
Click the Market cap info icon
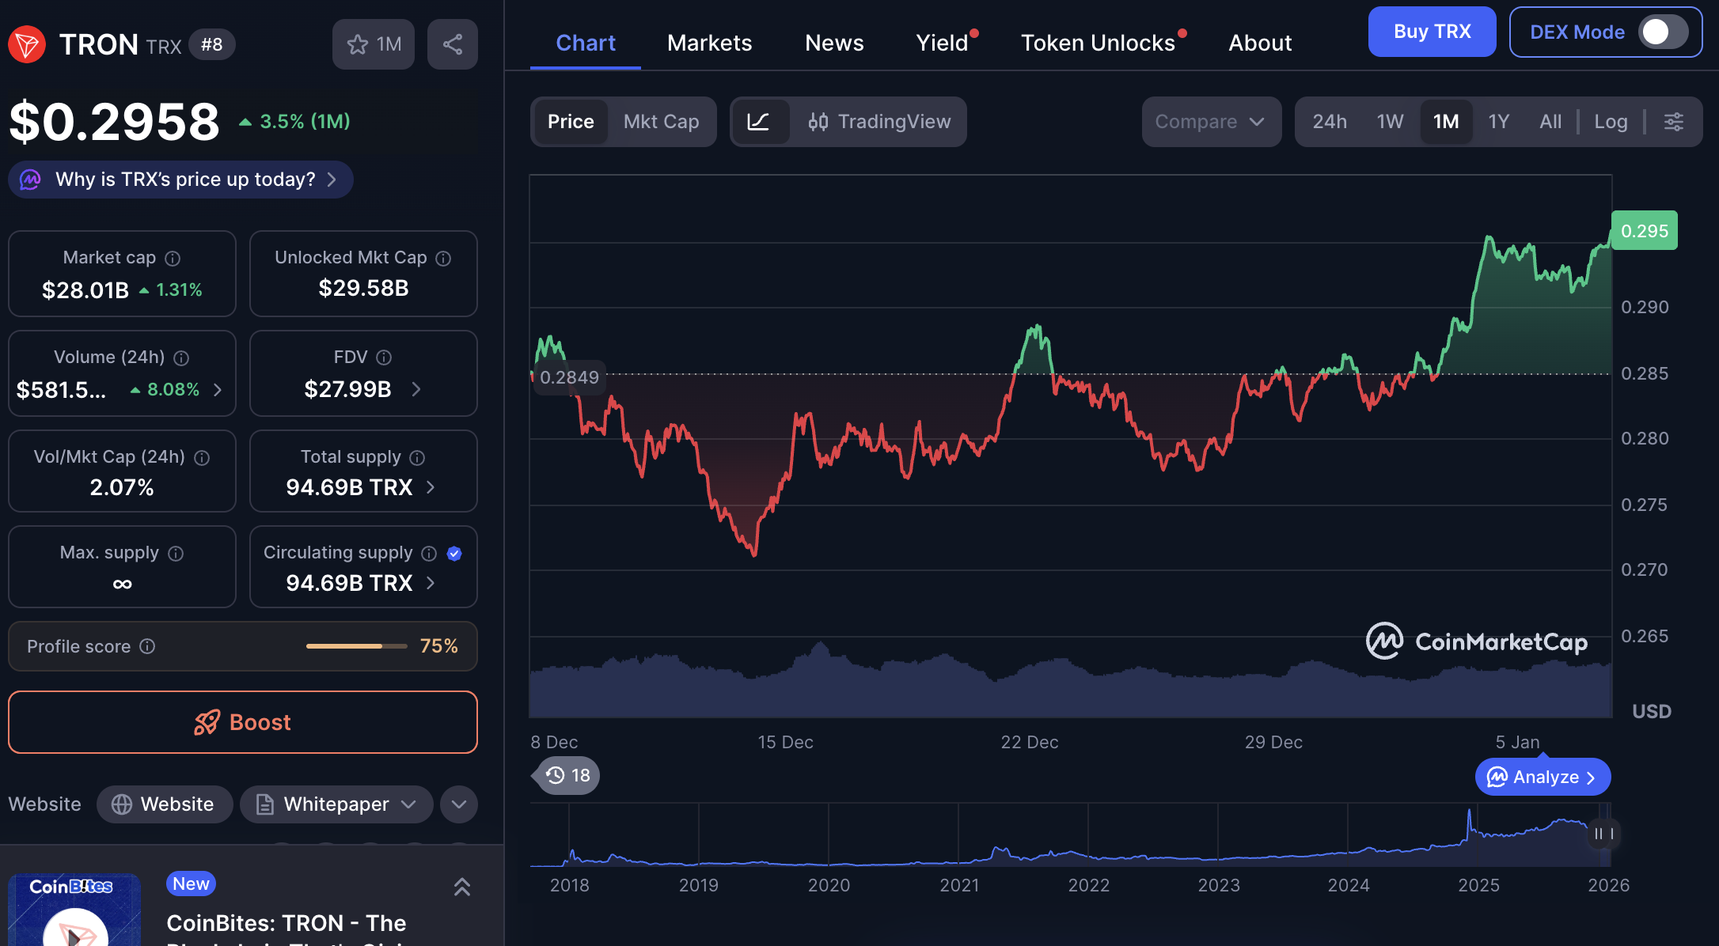pyautogui.click(x=173, y=259)
